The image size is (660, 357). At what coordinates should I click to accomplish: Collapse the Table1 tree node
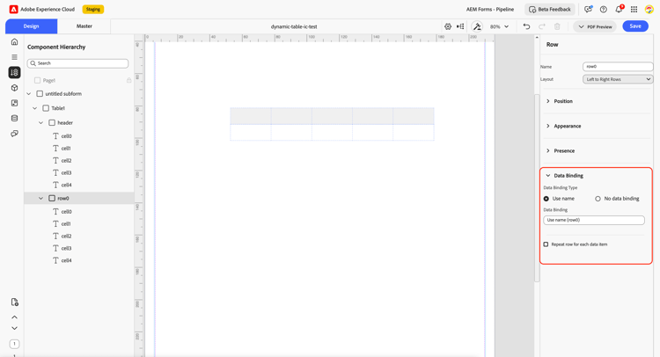point(35,108)
